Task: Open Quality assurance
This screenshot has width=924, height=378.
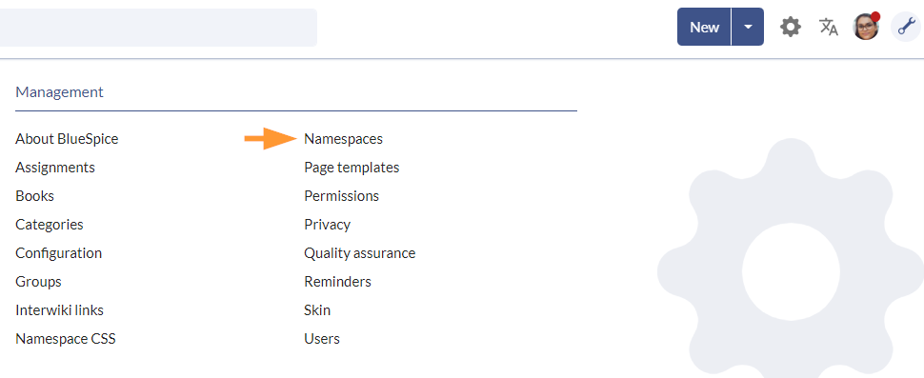Action: pyautogui.click(x=359, y=253)
